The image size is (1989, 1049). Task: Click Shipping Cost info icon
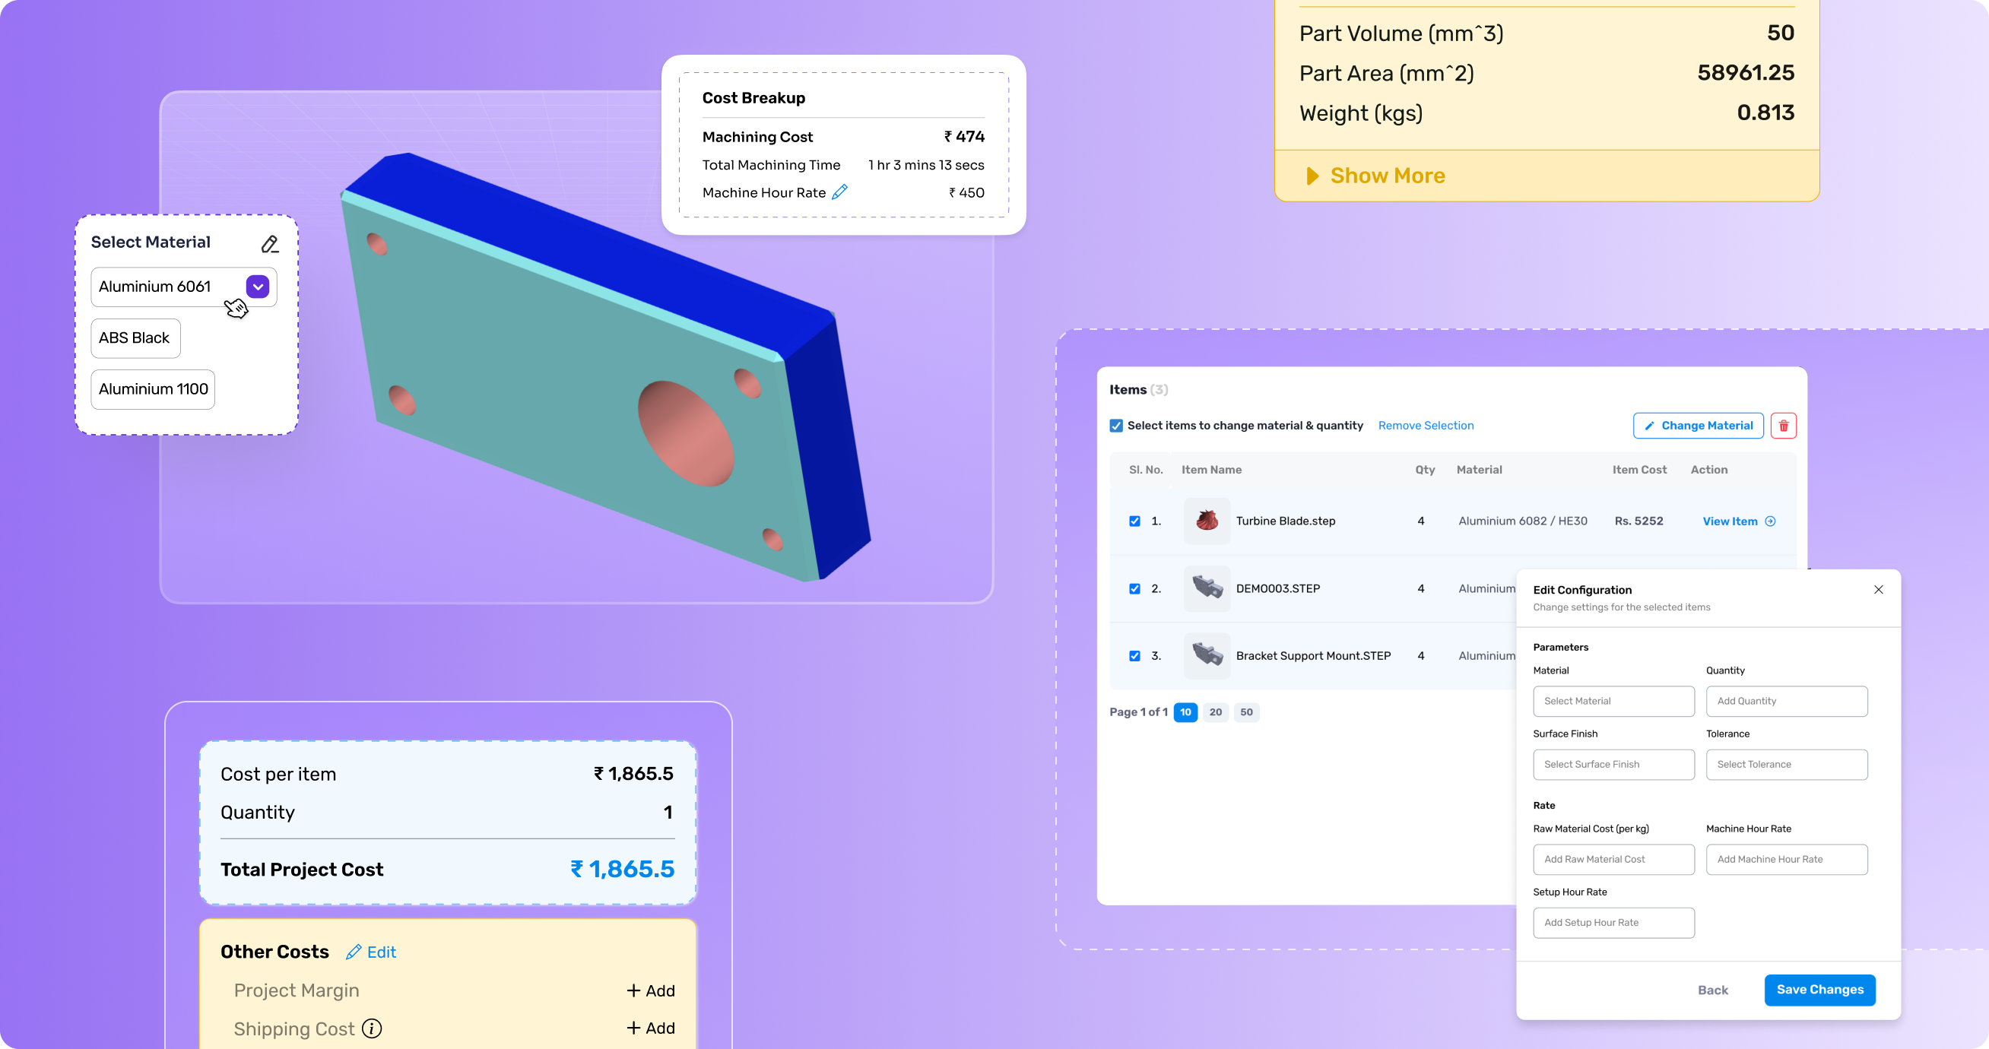(x=372, y=1028)
